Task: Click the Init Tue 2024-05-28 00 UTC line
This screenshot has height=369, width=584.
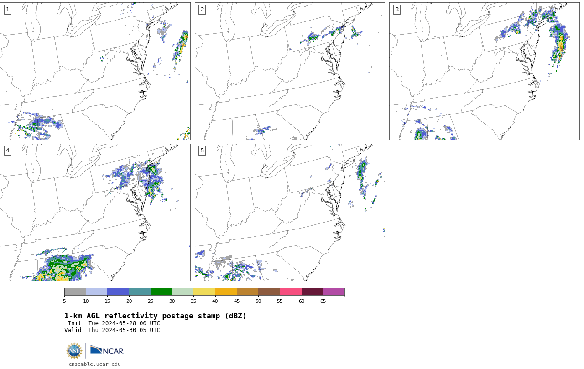Action: pyautogui.click(x=114, y=323)
